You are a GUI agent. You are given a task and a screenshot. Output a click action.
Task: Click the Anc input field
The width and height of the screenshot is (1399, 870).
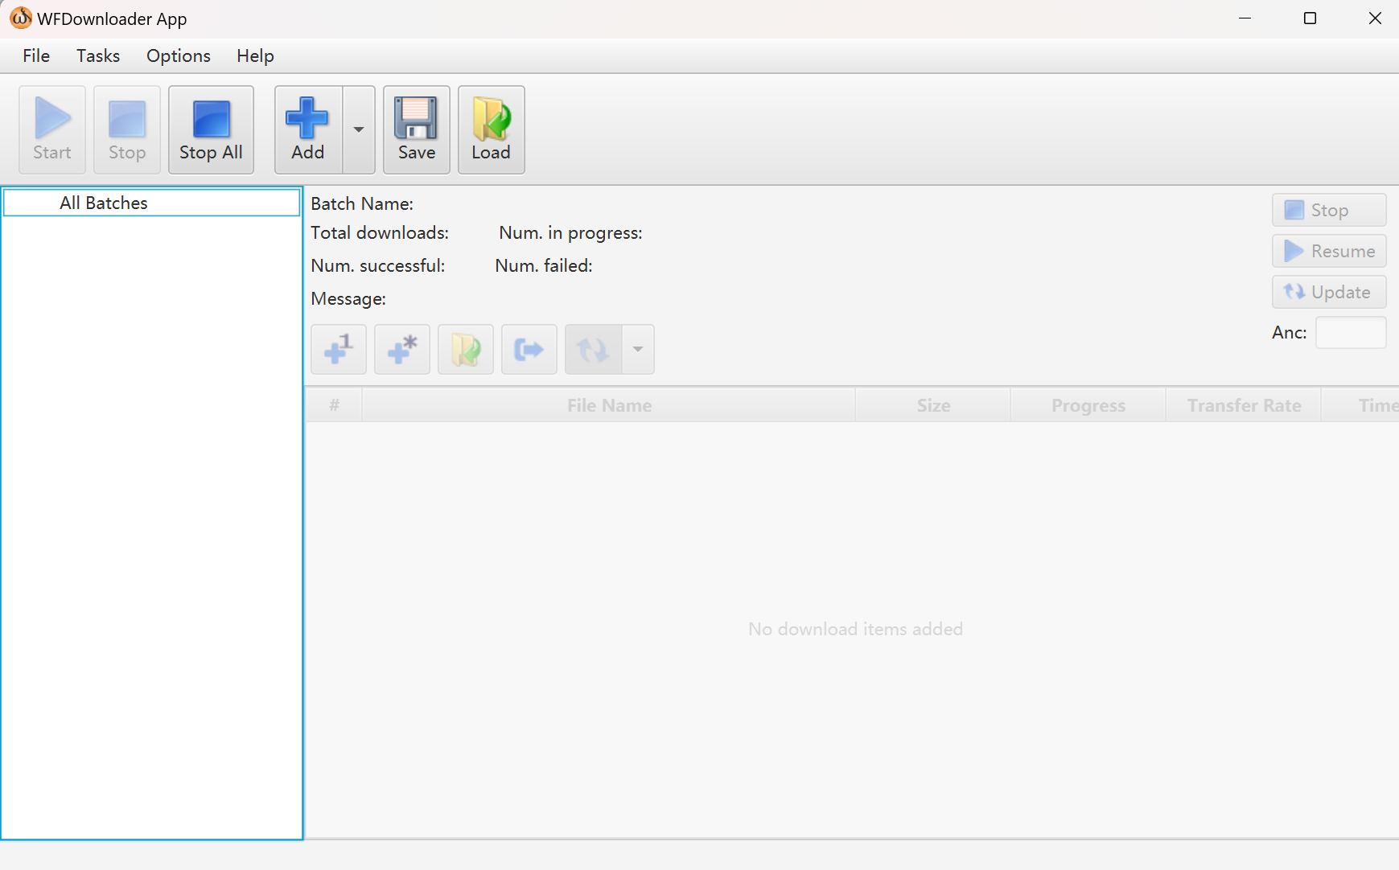[1350, 333]
